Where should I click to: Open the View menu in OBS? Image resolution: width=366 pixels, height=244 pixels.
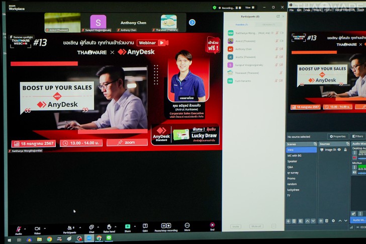(x=307, y=10)
